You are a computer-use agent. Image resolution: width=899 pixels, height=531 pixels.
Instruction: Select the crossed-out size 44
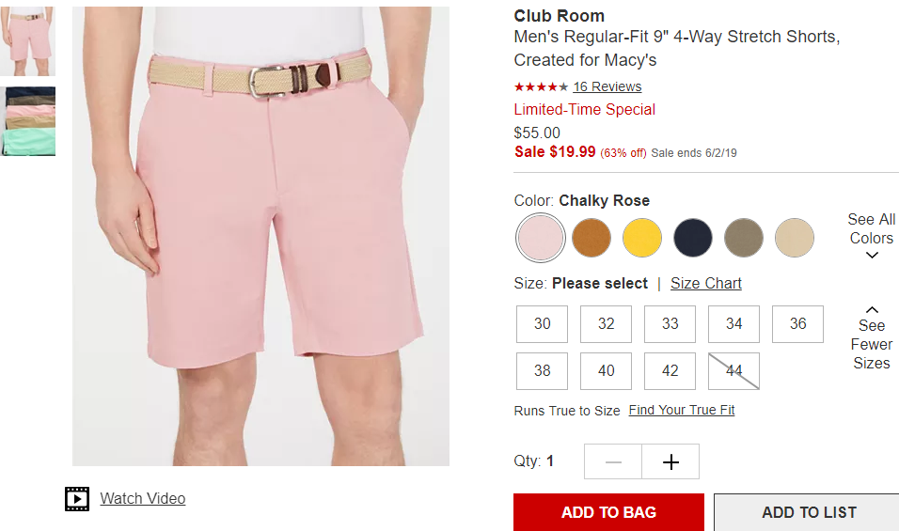point(733,371)
